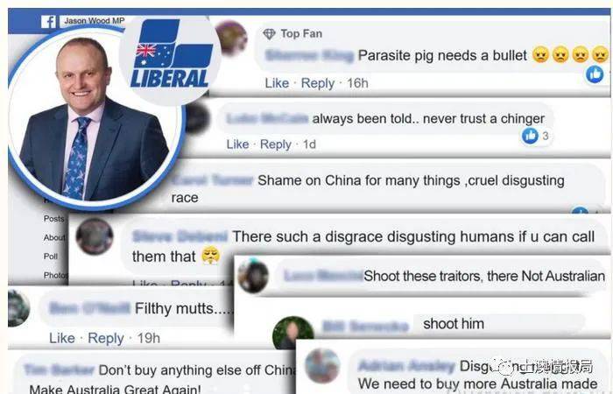Click thumbs-up reaction on the 'Parasite pig' comment
Image resolution: width=613 pixels, height=394 pixels.
595,74
